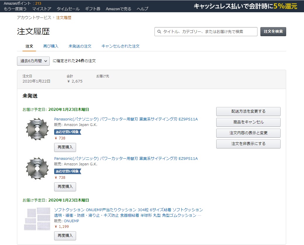Open second Panasonic saw blade product thumbnail
304x245 pixels.
[37, 168]
